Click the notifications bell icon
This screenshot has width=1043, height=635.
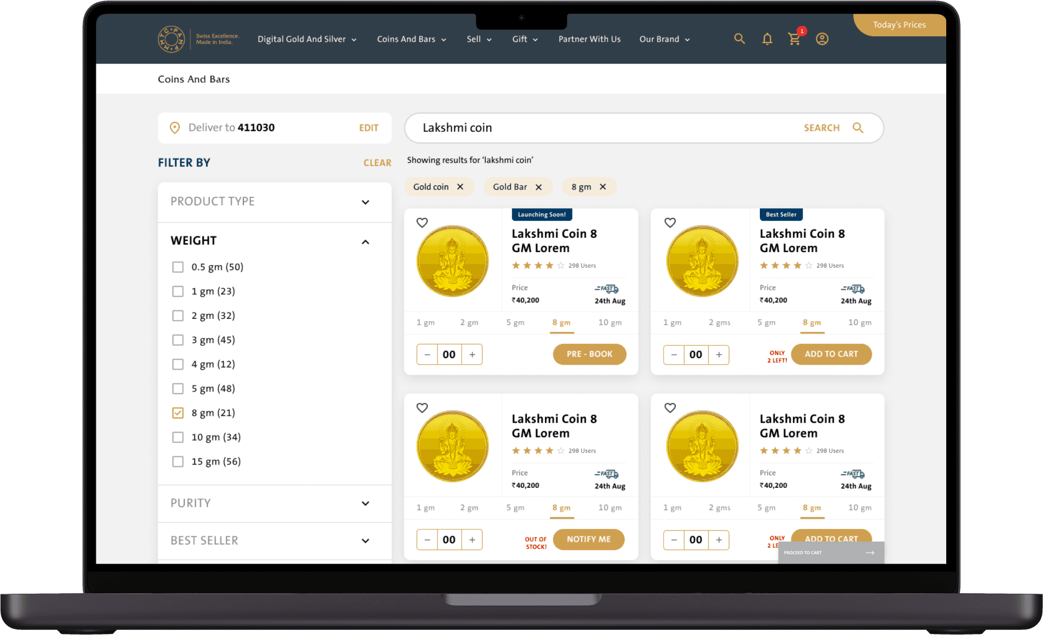pos(767,39)
